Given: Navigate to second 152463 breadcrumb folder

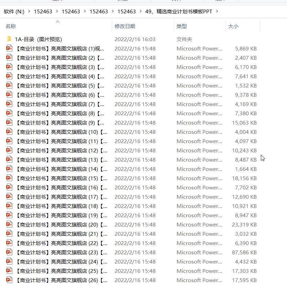Looking at the screenshot, I should (71, 12).
